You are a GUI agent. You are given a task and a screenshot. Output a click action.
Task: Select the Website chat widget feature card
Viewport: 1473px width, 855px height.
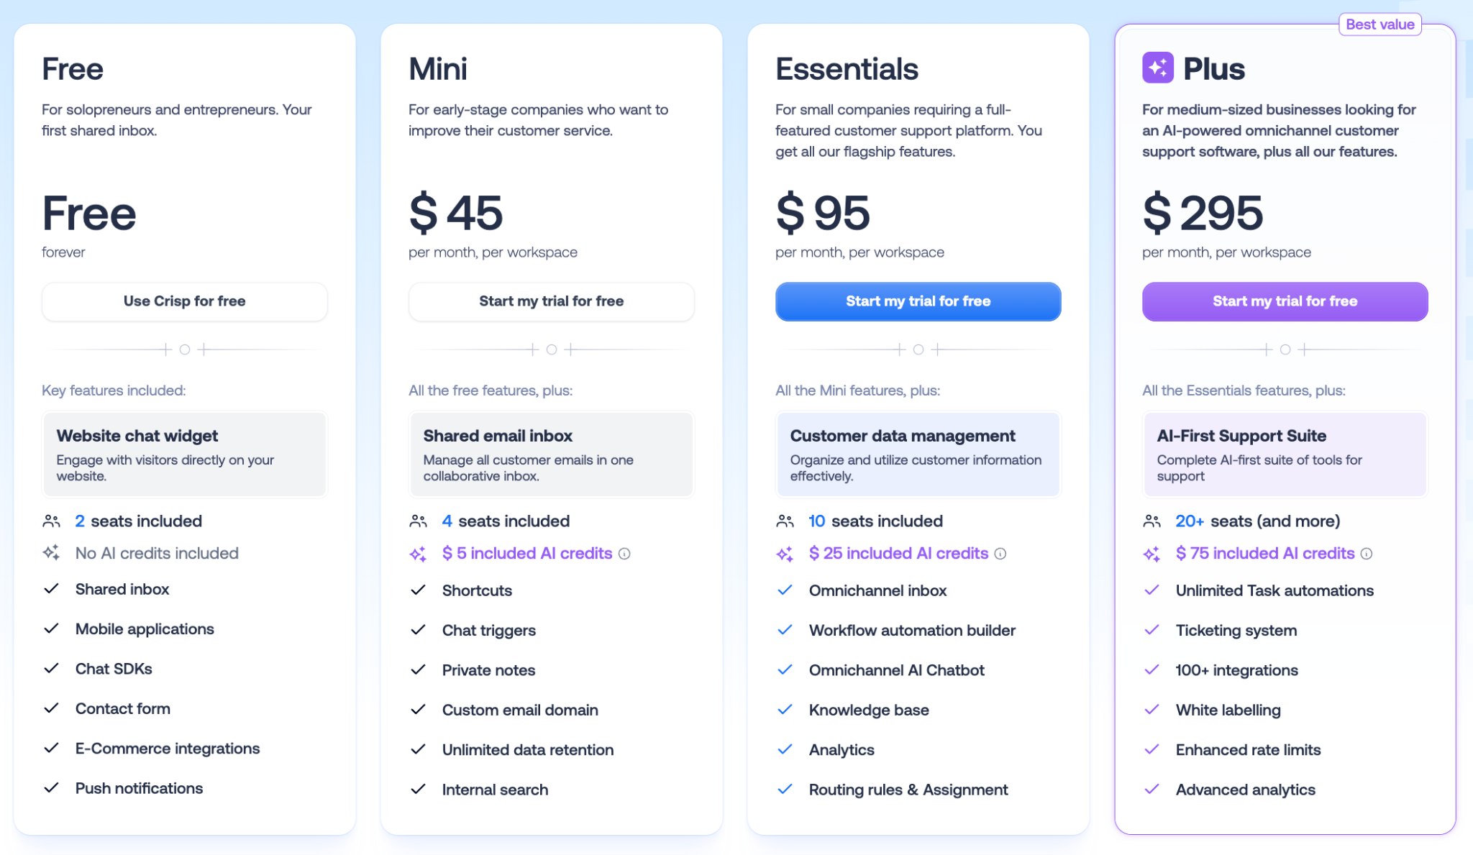coord(184,454)
